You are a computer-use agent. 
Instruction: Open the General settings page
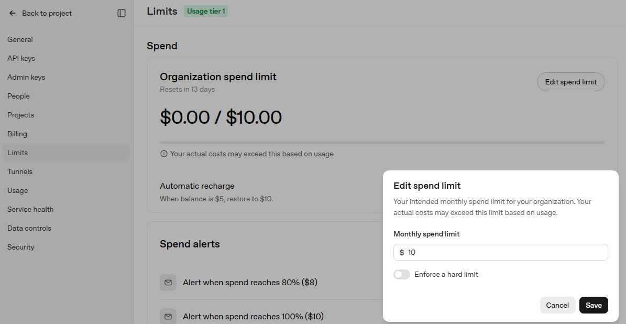coord(20,39)
